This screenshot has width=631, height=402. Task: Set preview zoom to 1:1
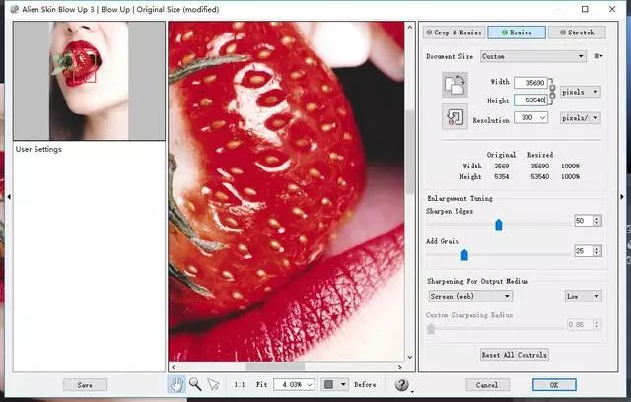[240, 384]
